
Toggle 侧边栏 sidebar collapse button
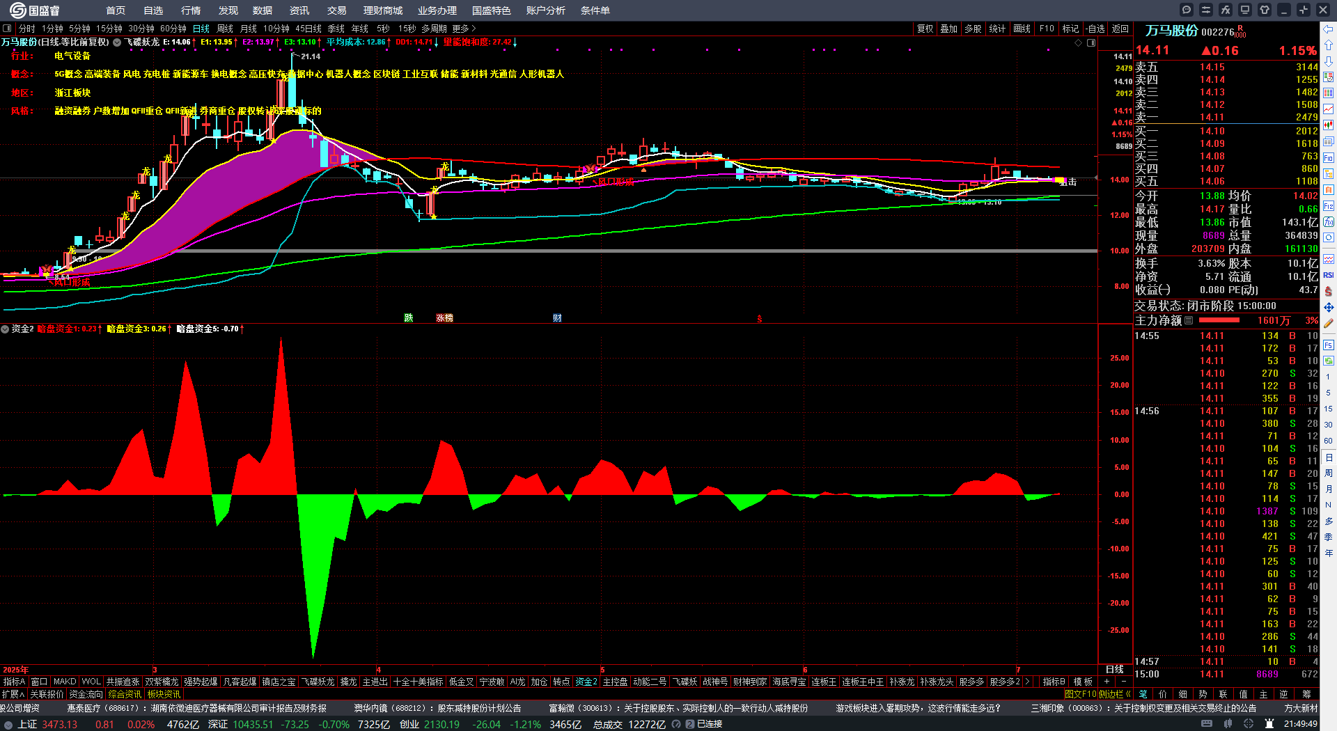[1114, 694]
